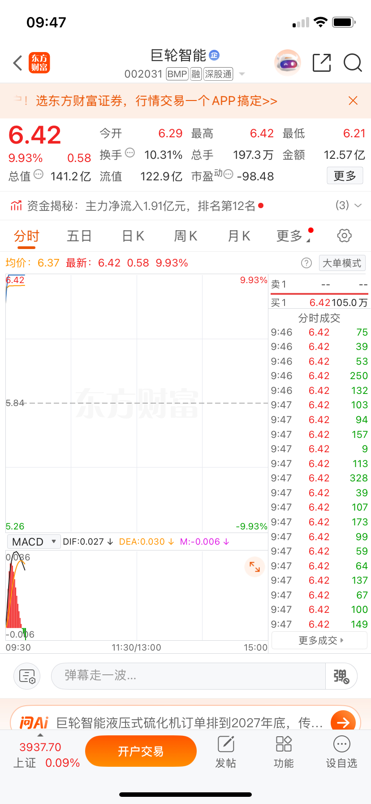
Task: Tap 资金揭秘 chart icon
Action: click(16, 206)
